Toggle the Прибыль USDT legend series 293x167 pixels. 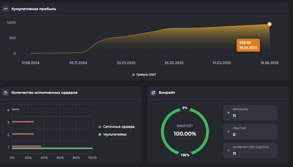tap(144, 75)
